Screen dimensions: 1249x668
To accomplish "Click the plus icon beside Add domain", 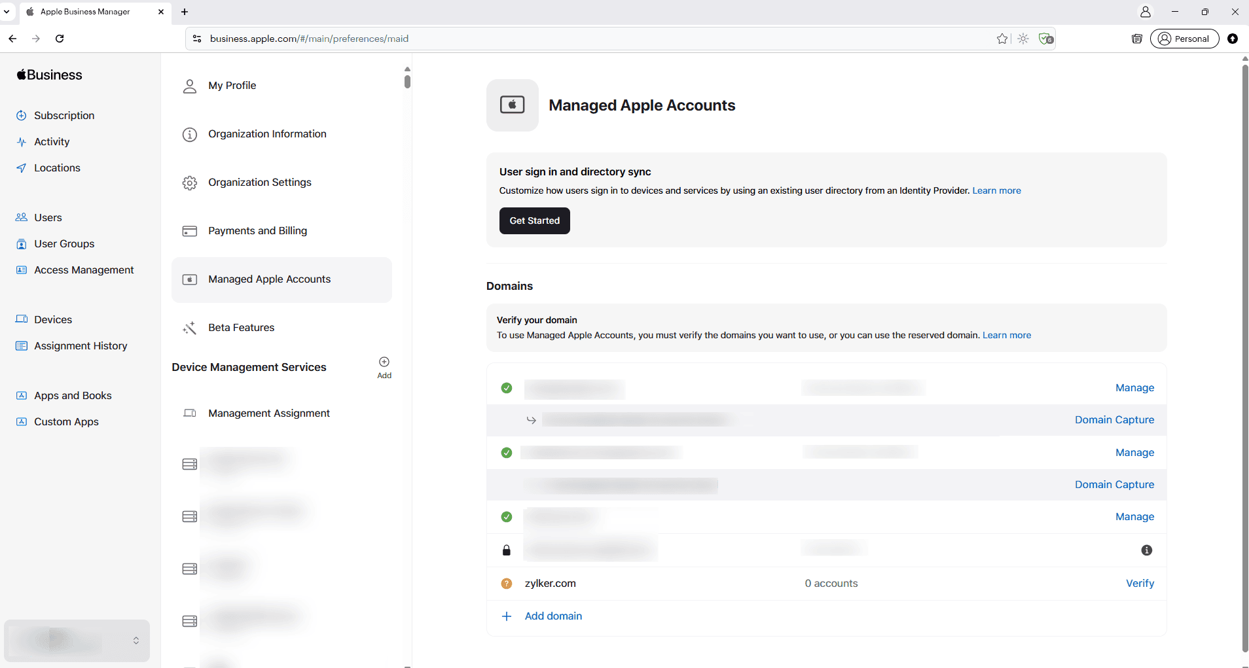I will pos(507,616).
